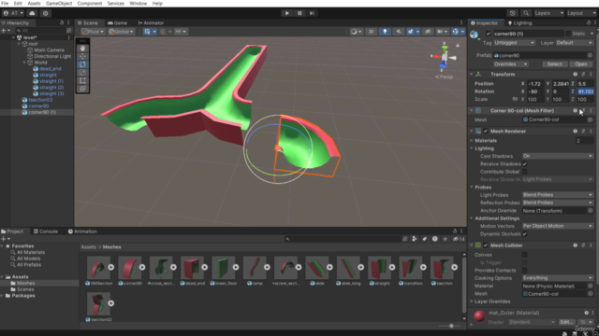This screenshot has width=599, height=336.
Task: Collapse the World hierarchy node
Action: tap(24, 63)
